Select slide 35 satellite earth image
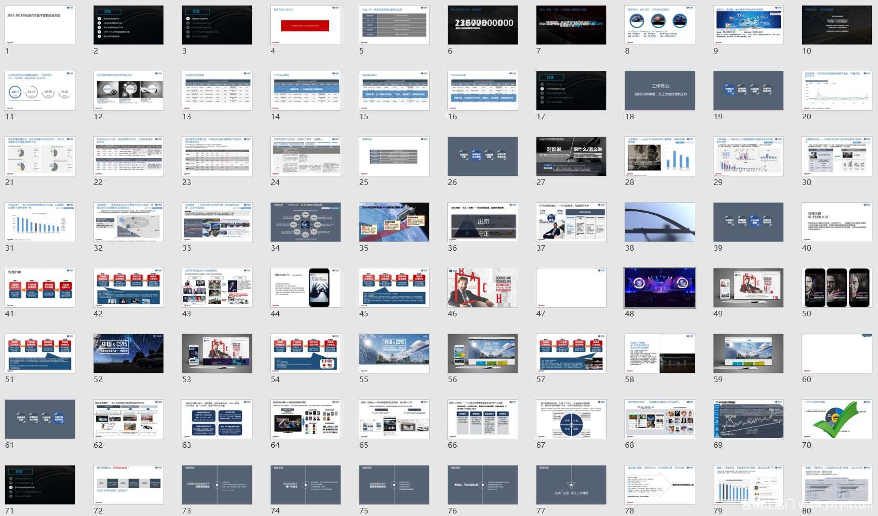878x516 pixels. click(394, 222)
